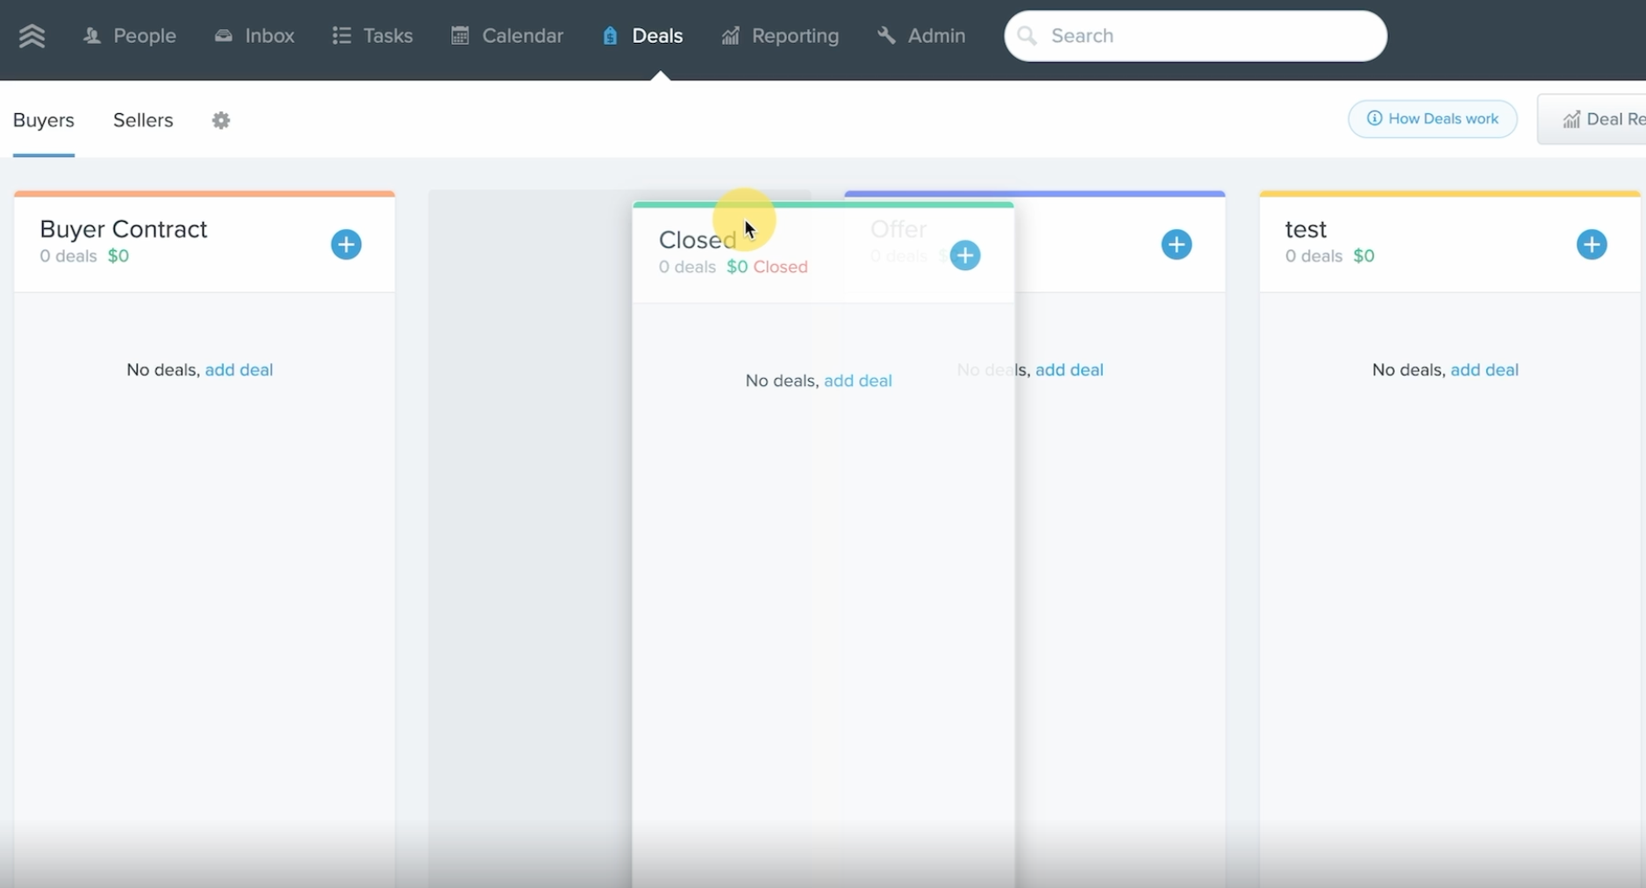
Task: Add a deal to the Closed stage
Action: pos(965,255)
